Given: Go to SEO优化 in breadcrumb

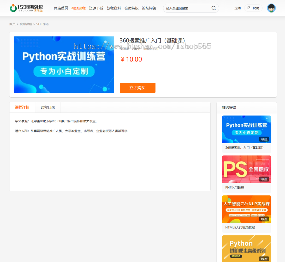Looking at the screenshot, I should click(42, 24).
